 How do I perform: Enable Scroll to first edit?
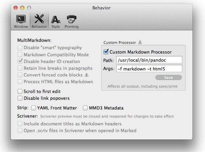(x=20, y=91)
